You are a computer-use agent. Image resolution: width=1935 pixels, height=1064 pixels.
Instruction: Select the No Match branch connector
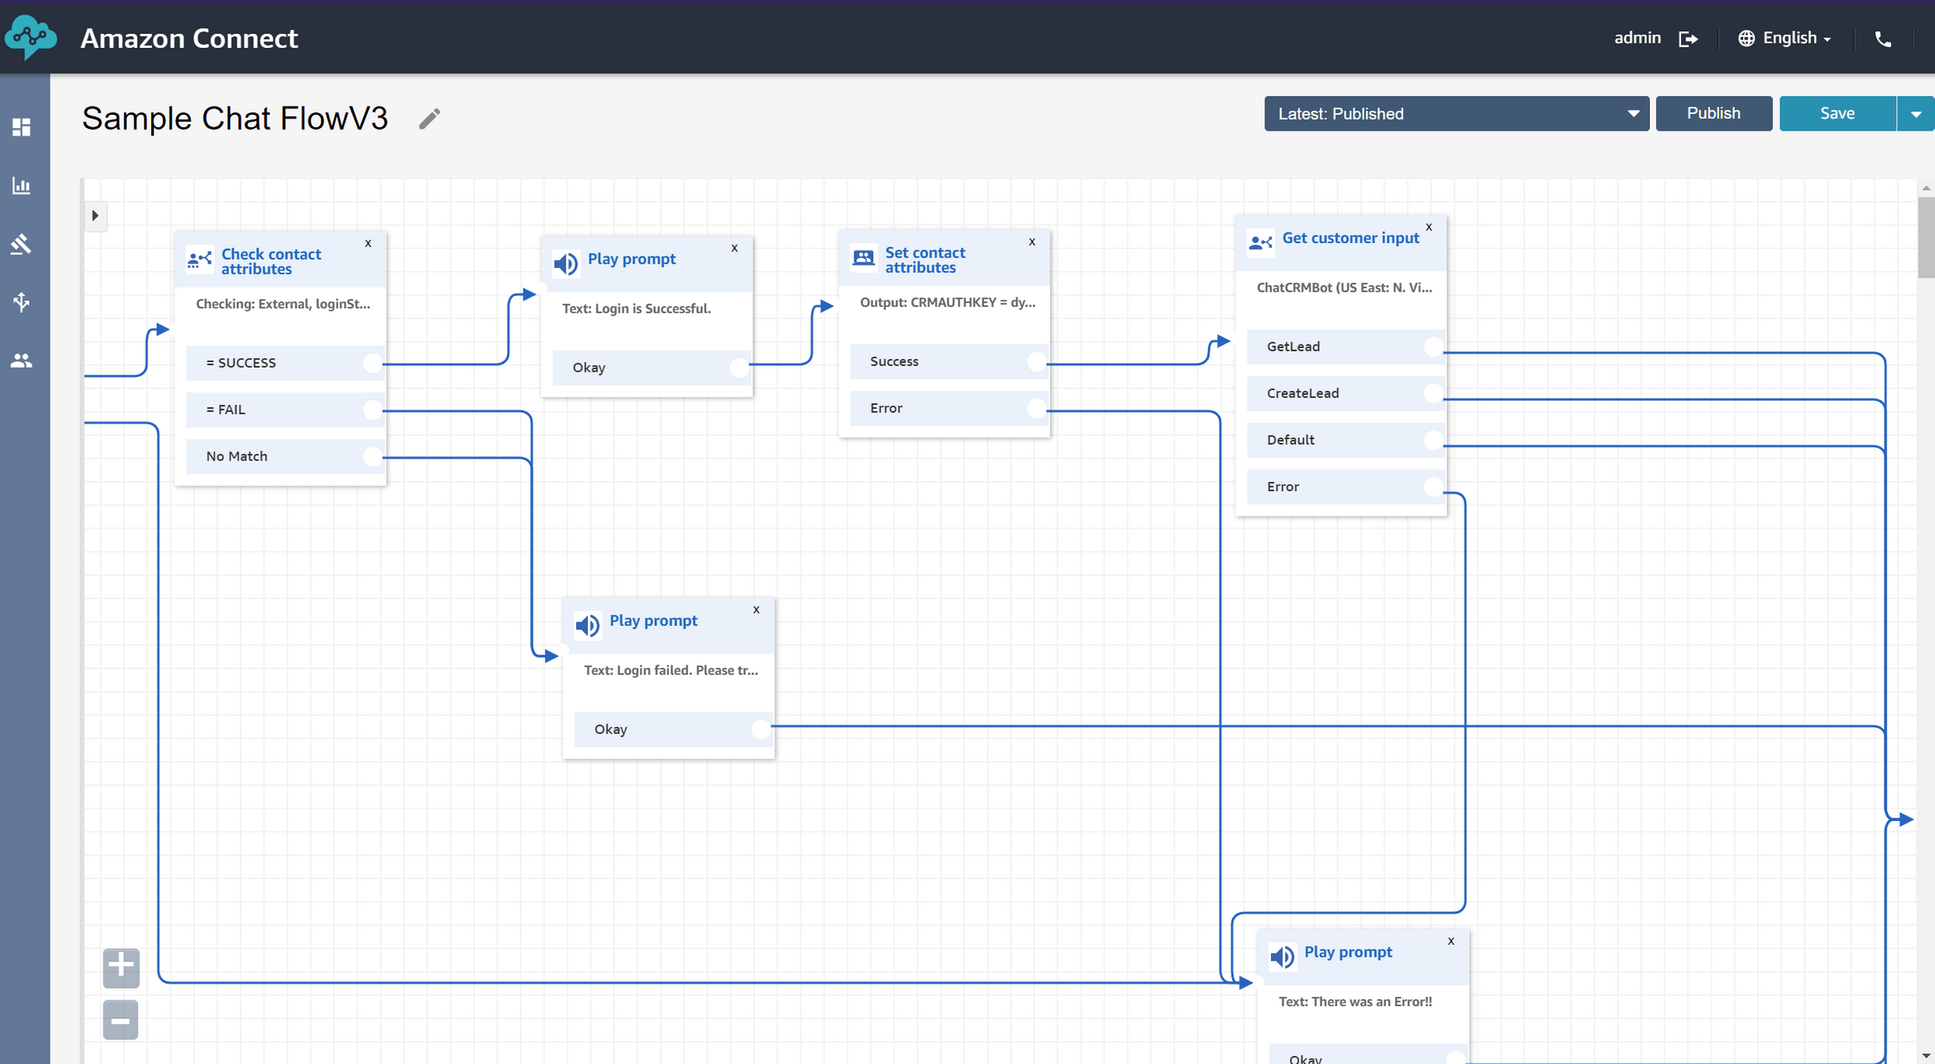coord(373,456)
